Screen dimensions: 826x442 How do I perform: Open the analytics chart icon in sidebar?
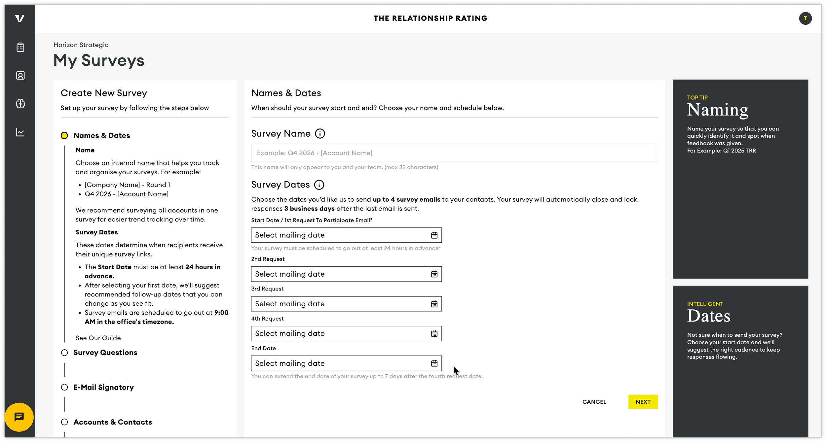(20, 132)
